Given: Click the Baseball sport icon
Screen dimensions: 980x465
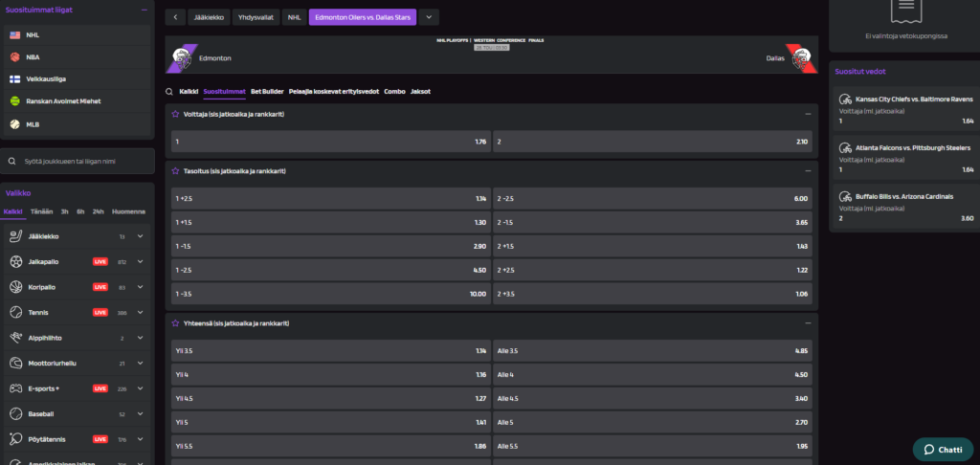Looking at the screenshot, I should (x=16, y=413).
